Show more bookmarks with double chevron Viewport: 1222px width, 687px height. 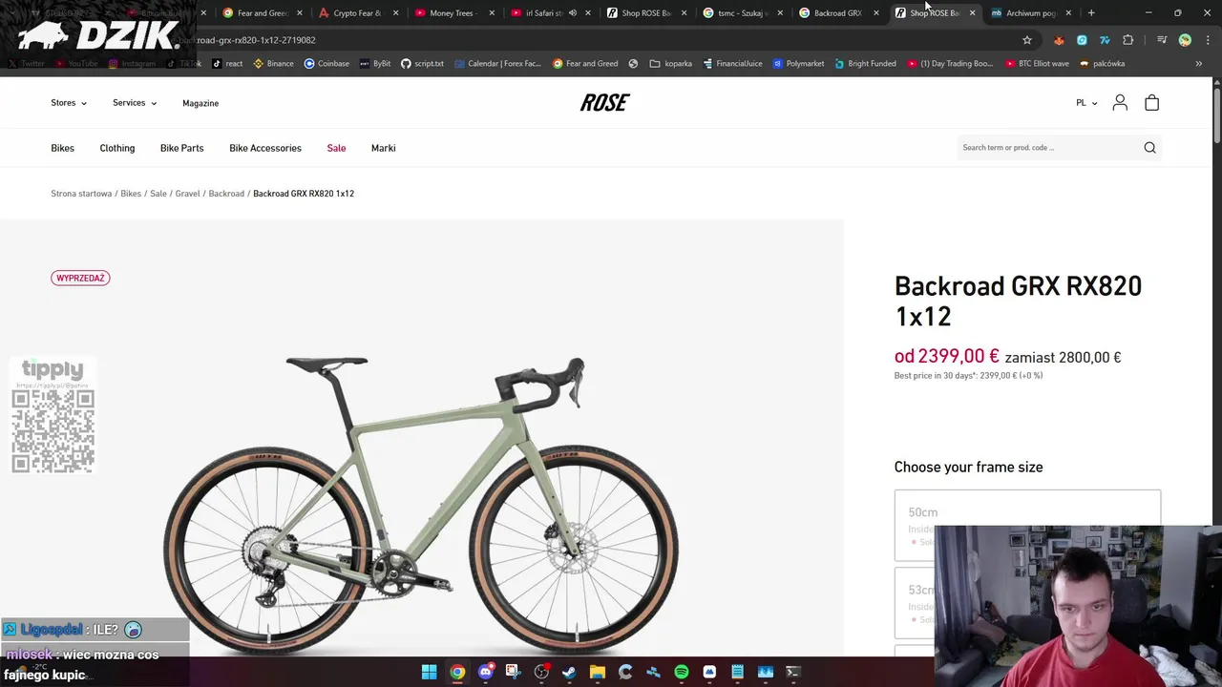click(x=1199, y=63)
